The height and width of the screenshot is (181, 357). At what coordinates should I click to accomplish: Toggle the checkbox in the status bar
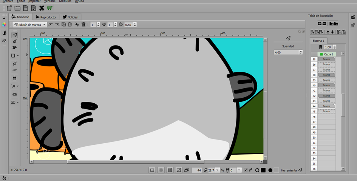(x=246, y=170)
